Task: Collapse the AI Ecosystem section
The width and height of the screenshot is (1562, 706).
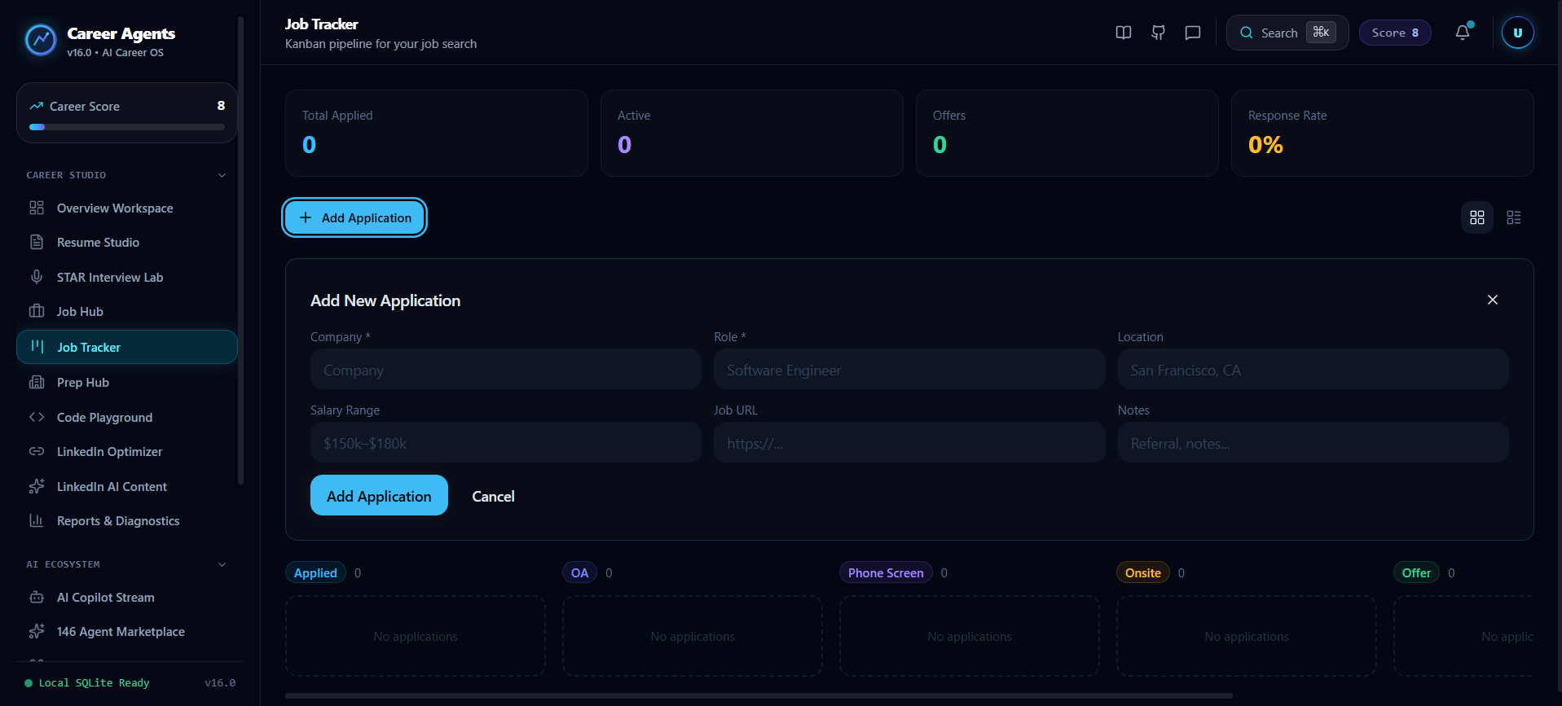Action: (x=222, y=564)
